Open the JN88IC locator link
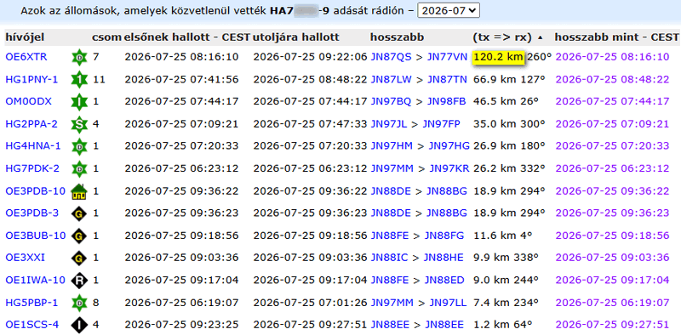The image size is (681, 335). click(x=390, y=258)
